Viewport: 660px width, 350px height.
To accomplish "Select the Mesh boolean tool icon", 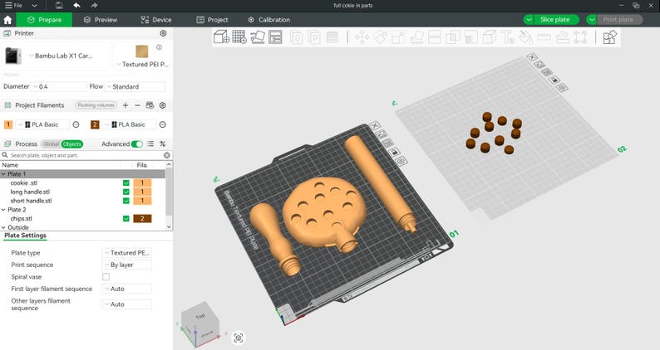I will 453,37.
